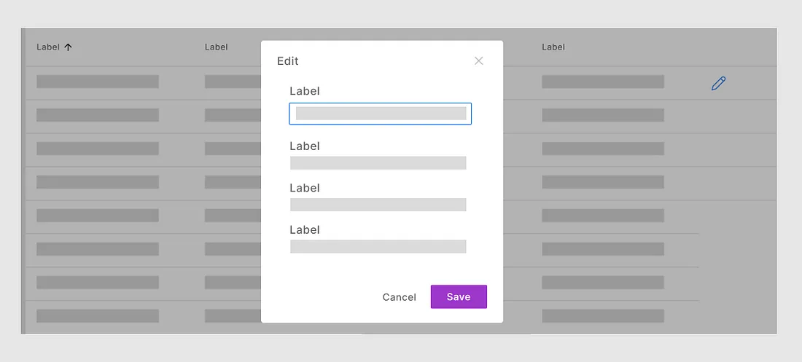Click the Label text above the last dialog field
This screenshot has width=802, height=362.
(305, 229)
